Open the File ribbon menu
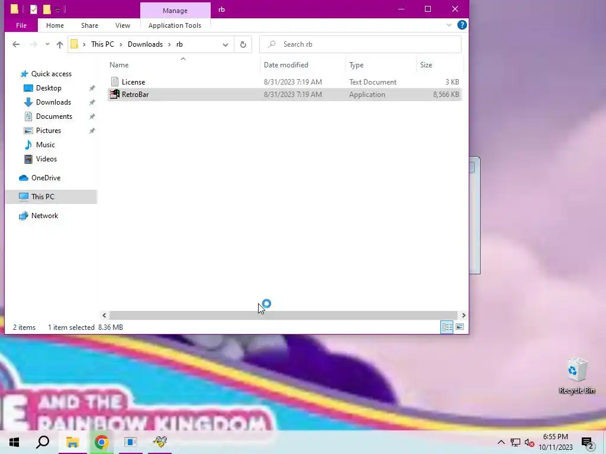The height and width of the screenshot is (454, 606). click(21, 25)
